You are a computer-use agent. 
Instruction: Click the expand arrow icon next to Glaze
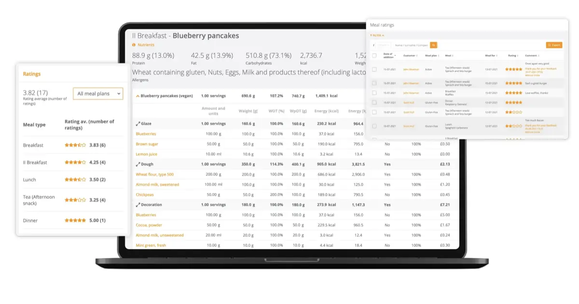138,123
